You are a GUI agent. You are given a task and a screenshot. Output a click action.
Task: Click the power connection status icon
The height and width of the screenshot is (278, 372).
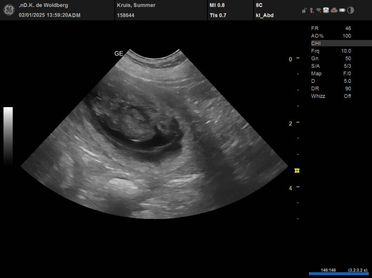coord(342,10)
